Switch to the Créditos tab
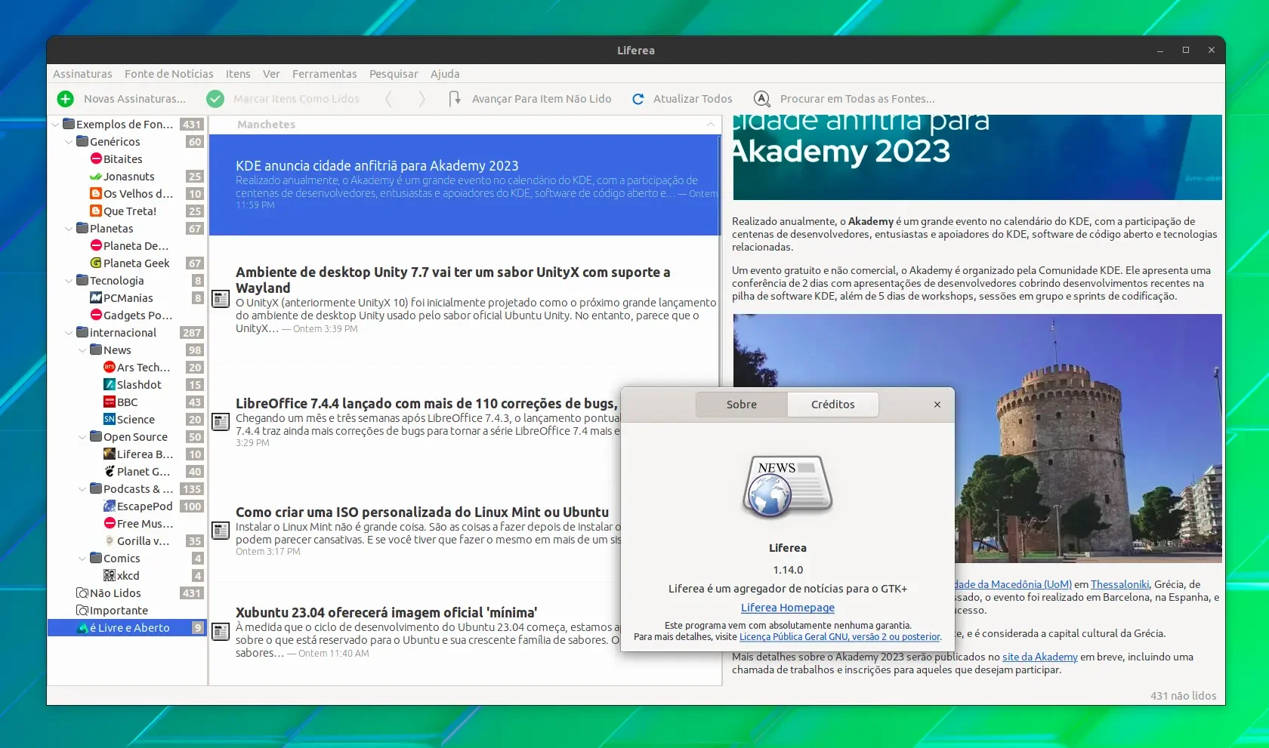1269x748 pixels. tap(833, 405)
